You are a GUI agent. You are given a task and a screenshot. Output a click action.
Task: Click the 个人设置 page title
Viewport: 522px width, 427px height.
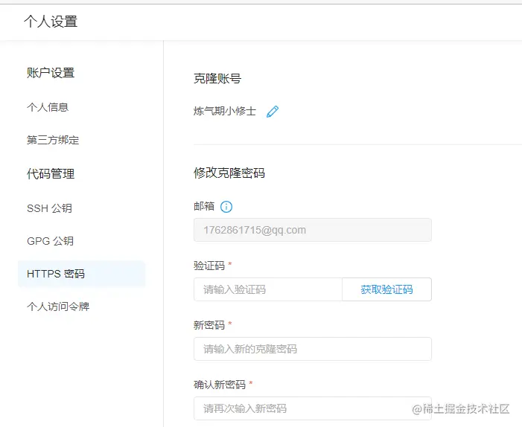tap(51, 22)
